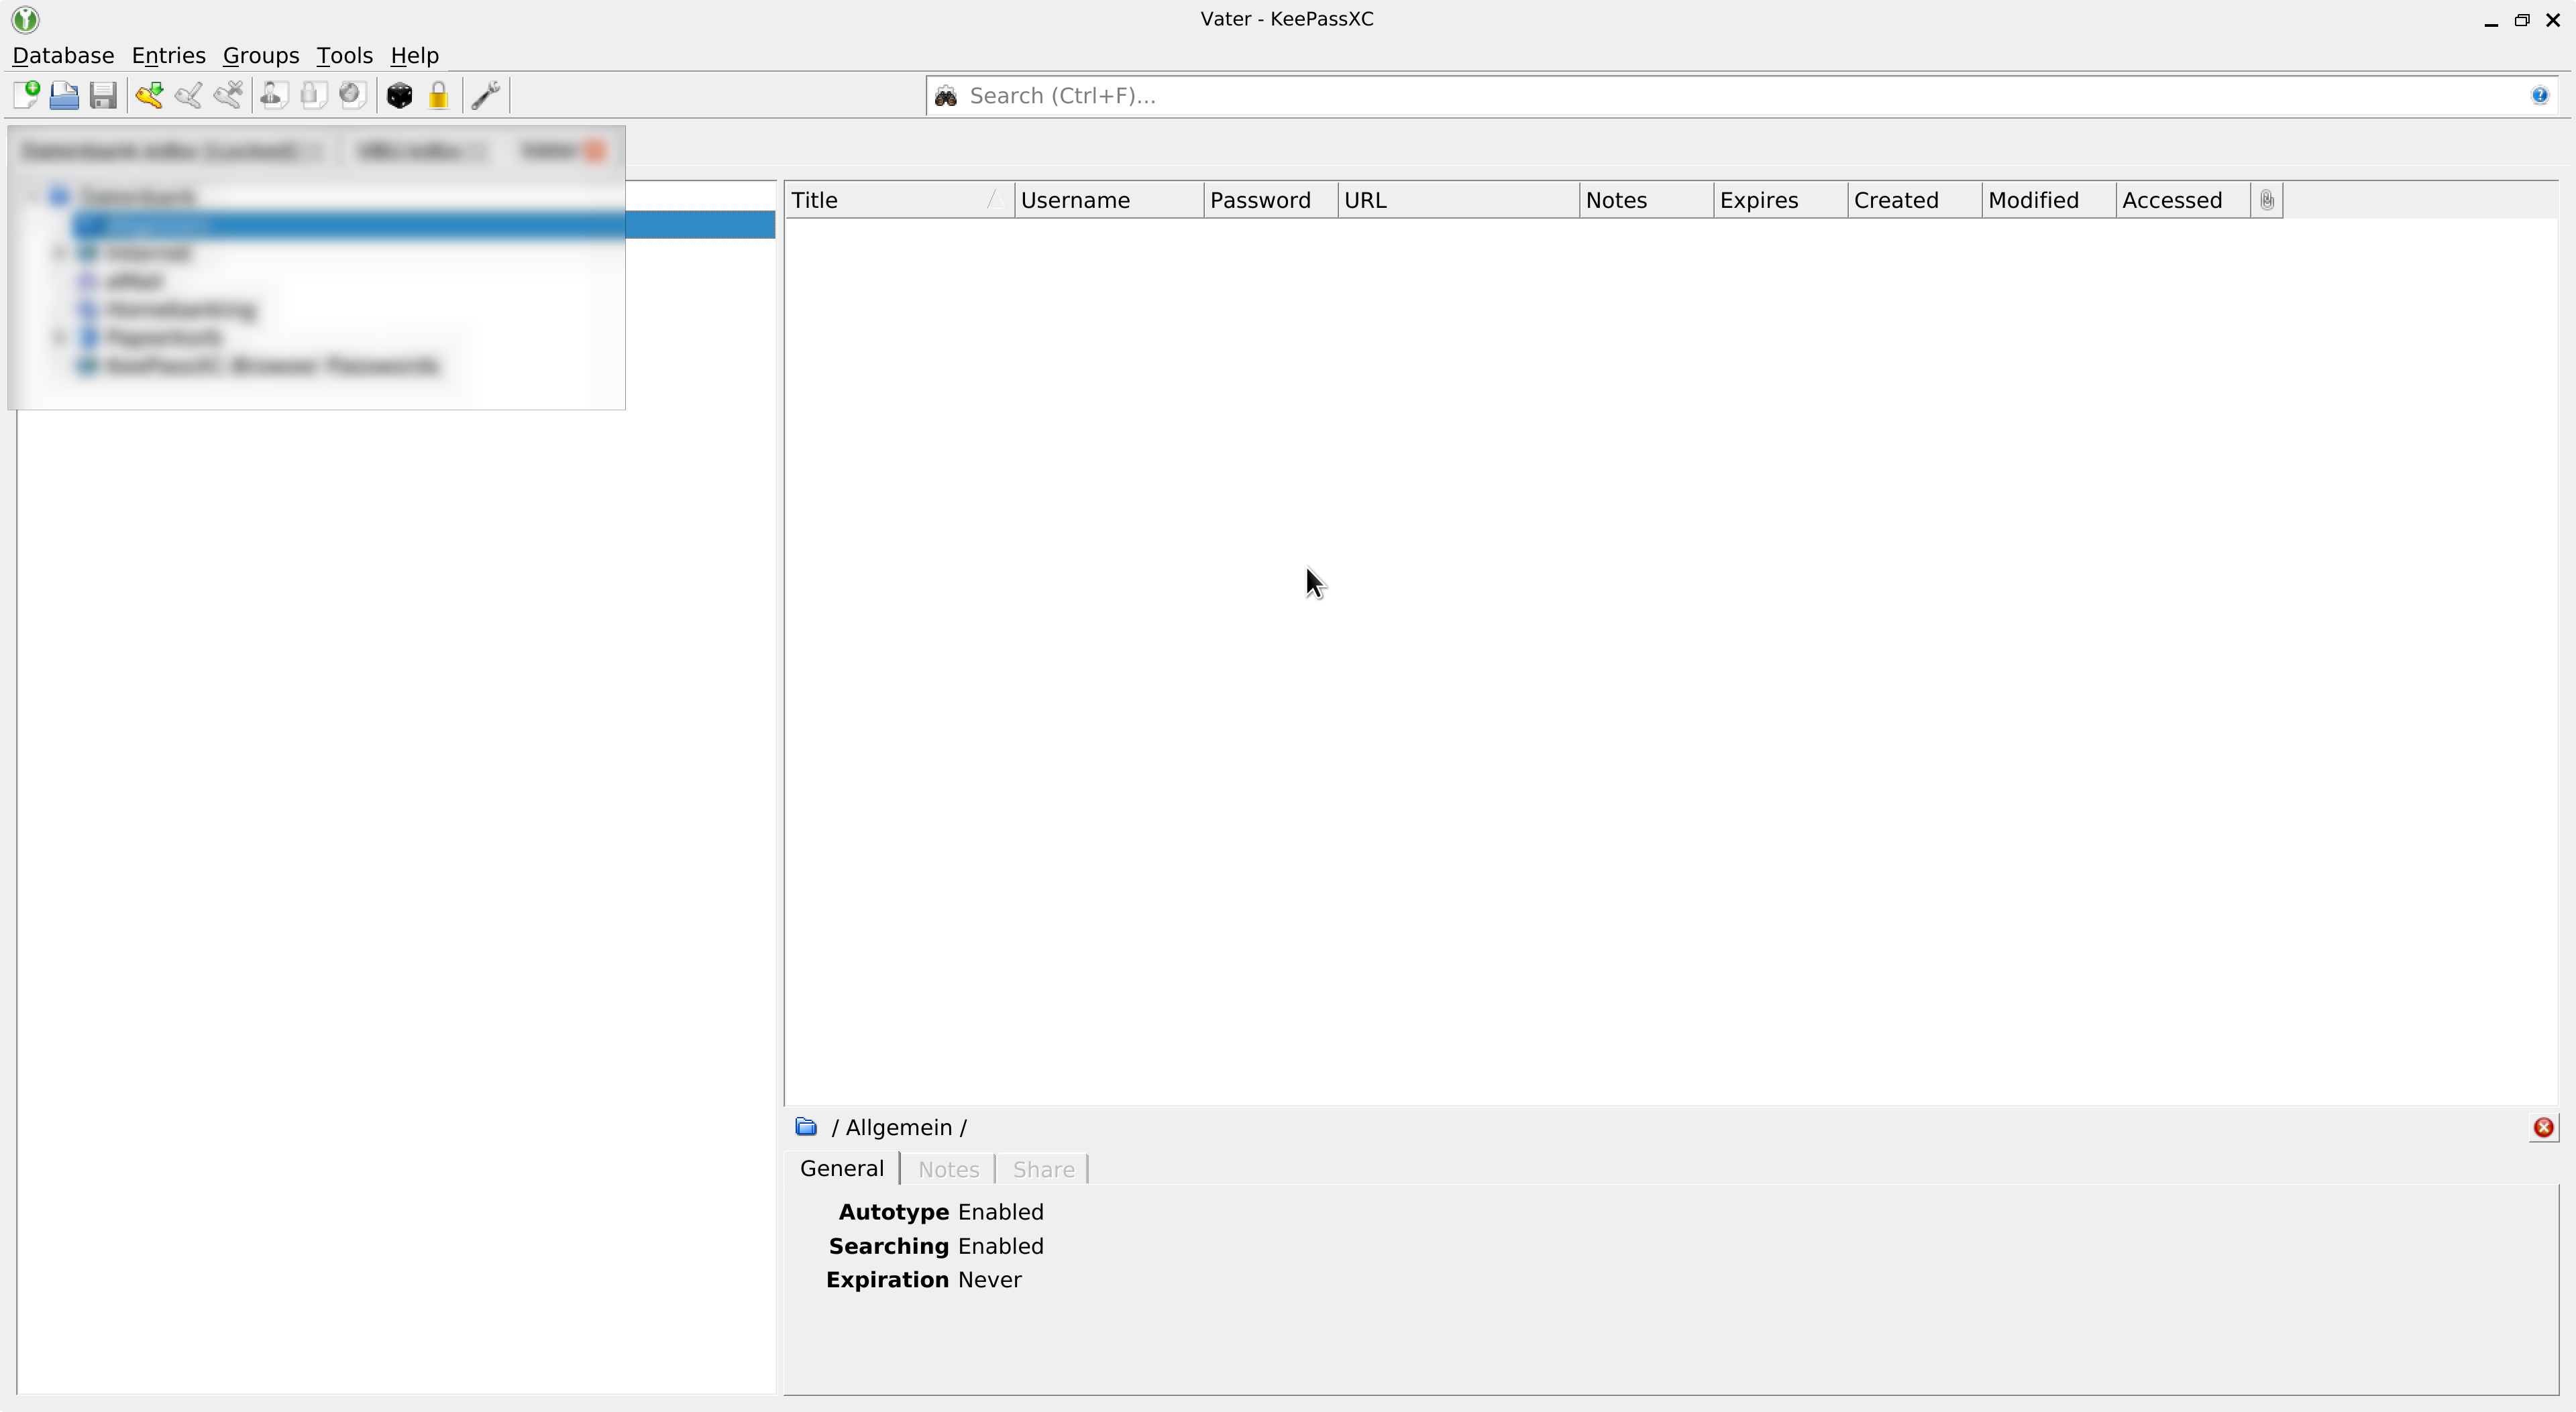Sort entries by the Title column
The image size is (2576, 1412).
[x=899, y=200]
